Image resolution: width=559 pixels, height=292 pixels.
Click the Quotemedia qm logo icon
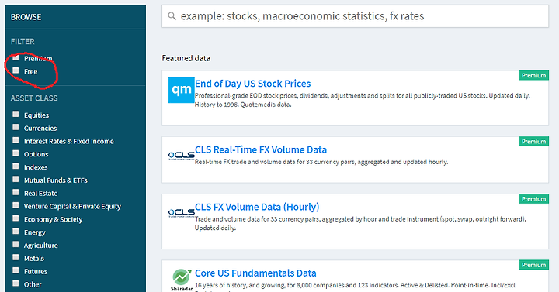pyautogui.click(x=182, y=90)
